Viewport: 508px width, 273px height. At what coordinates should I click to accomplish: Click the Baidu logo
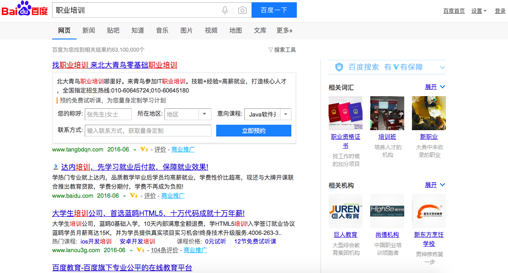click(x=24, y=9)
